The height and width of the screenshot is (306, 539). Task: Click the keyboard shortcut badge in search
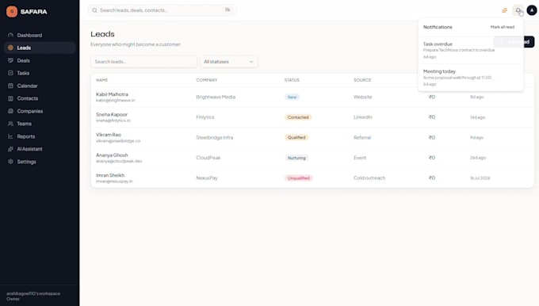pos(227,10)
